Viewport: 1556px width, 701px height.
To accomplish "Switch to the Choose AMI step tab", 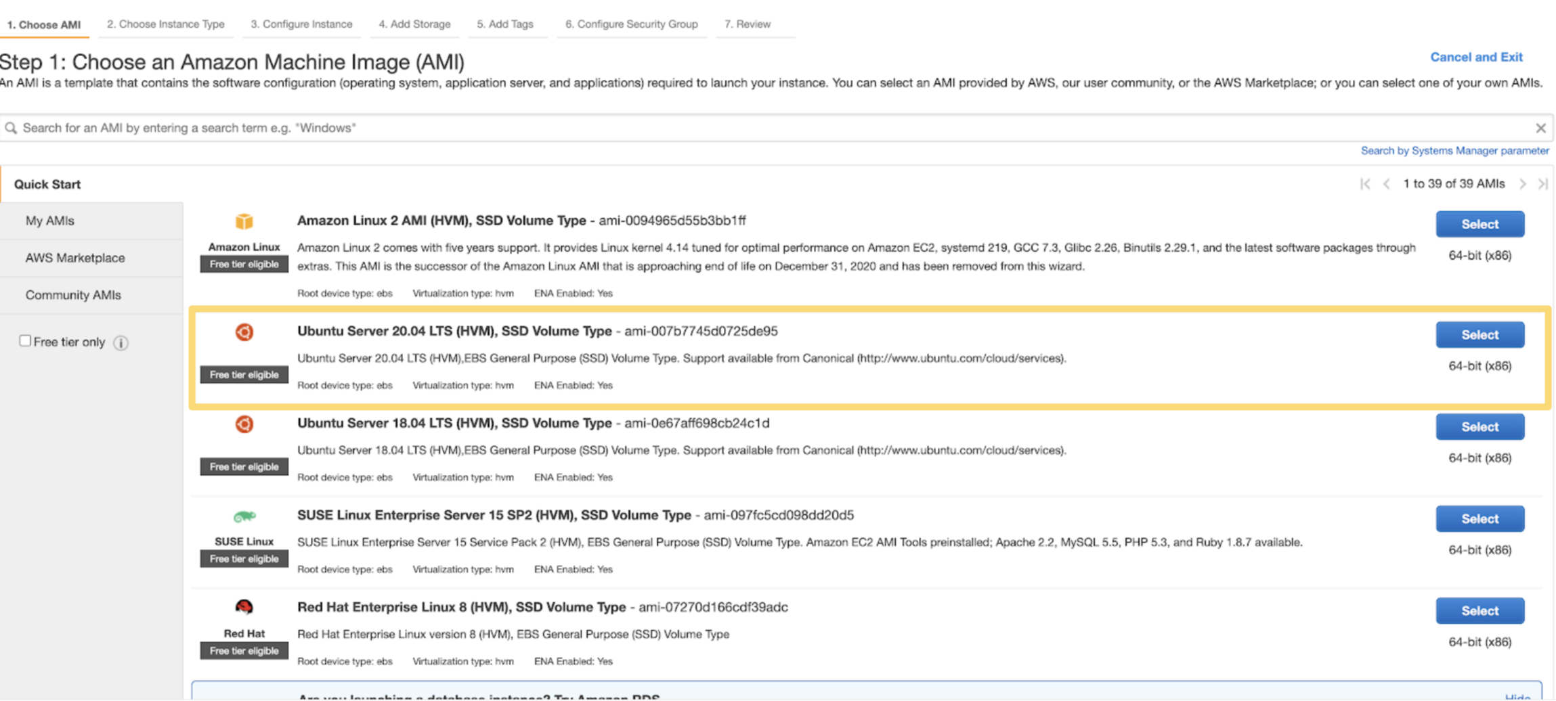I will tap(44, 24).
